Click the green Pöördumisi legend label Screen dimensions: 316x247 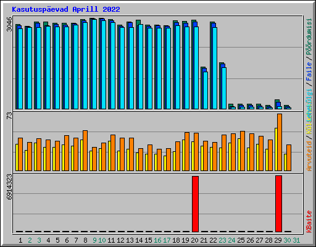pos(309,37)
